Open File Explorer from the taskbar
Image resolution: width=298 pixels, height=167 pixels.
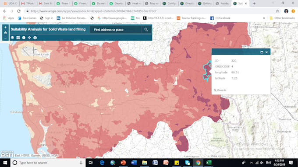click(x=145, y=163)
